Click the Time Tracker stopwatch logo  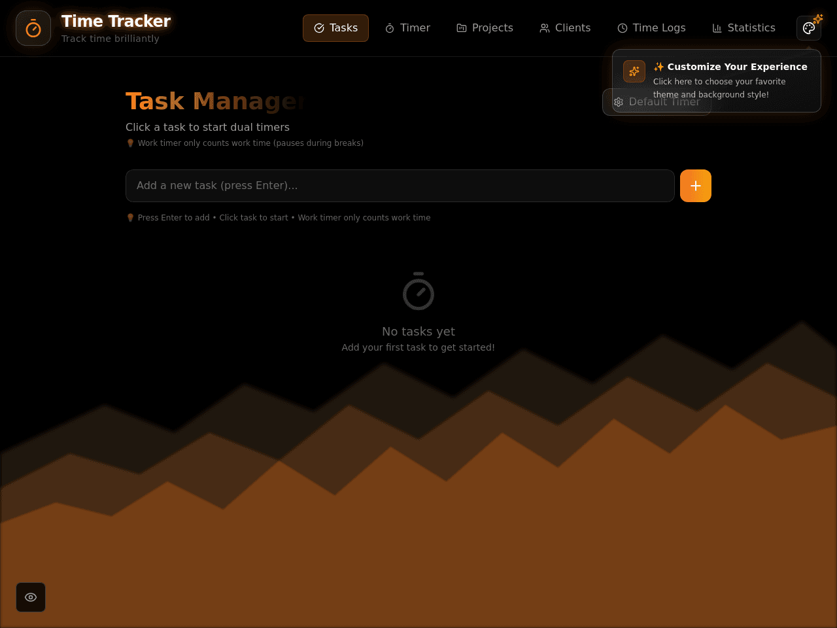click(33, 28)
